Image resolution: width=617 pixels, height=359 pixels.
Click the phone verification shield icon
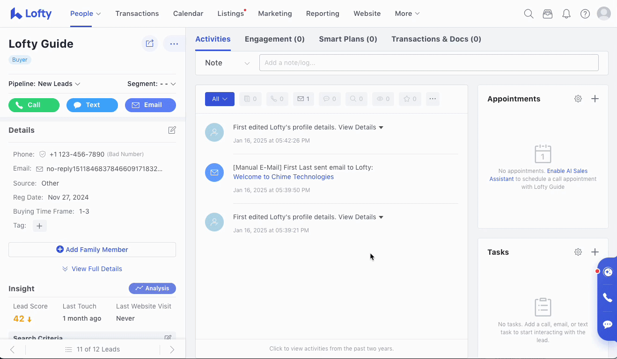43,154
